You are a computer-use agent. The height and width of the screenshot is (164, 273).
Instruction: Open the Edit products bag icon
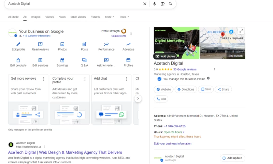point(18,60)
